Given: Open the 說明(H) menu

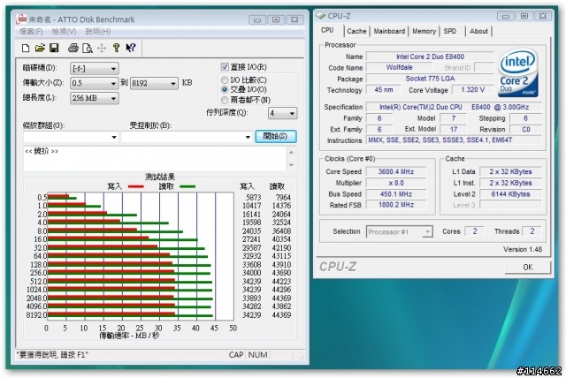Looking at the screenshot, I should pos(98,32).
